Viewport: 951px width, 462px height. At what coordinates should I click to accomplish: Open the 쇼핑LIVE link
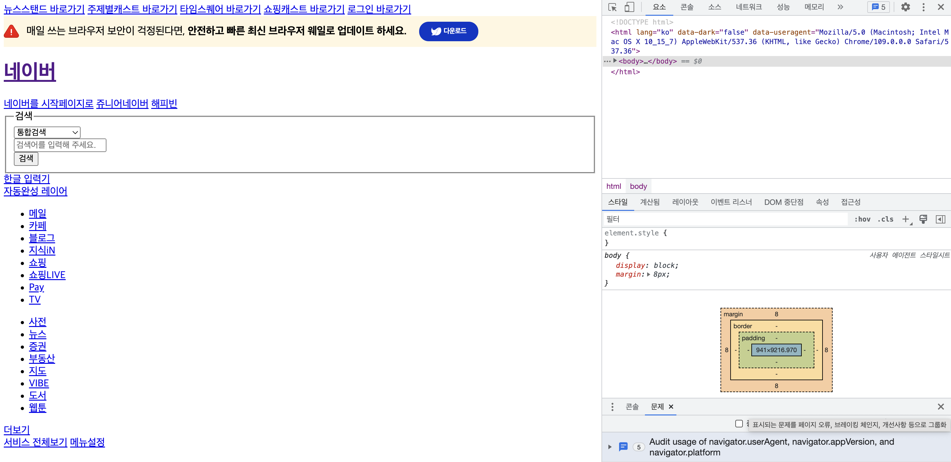[x=47, y=275]
